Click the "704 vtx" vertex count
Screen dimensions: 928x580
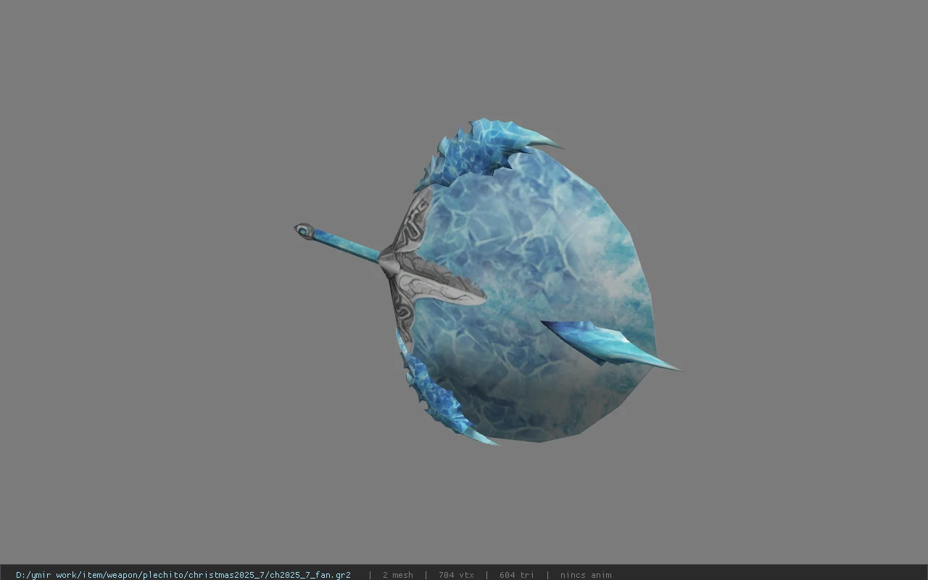click(456, 575)
